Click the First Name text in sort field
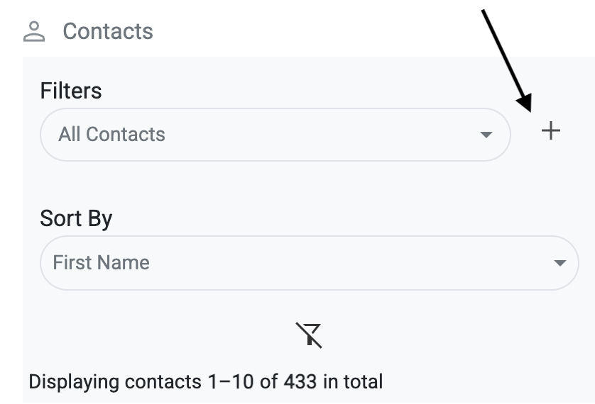This screenshot has width=595, height=404. (101, 263)
